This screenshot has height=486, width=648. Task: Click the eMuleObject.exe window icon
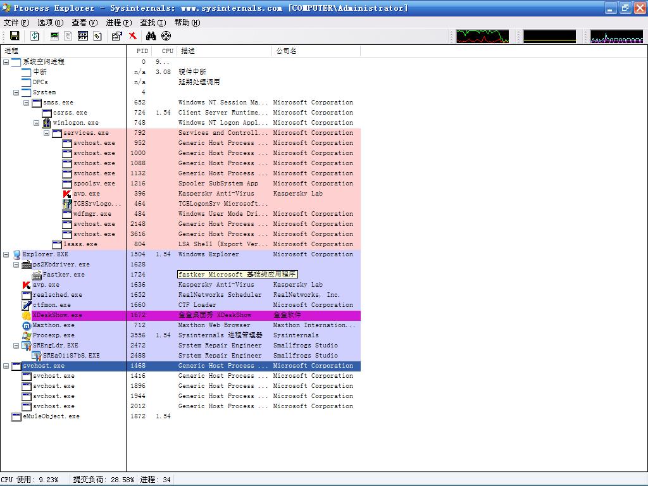[x=16, y=416]
